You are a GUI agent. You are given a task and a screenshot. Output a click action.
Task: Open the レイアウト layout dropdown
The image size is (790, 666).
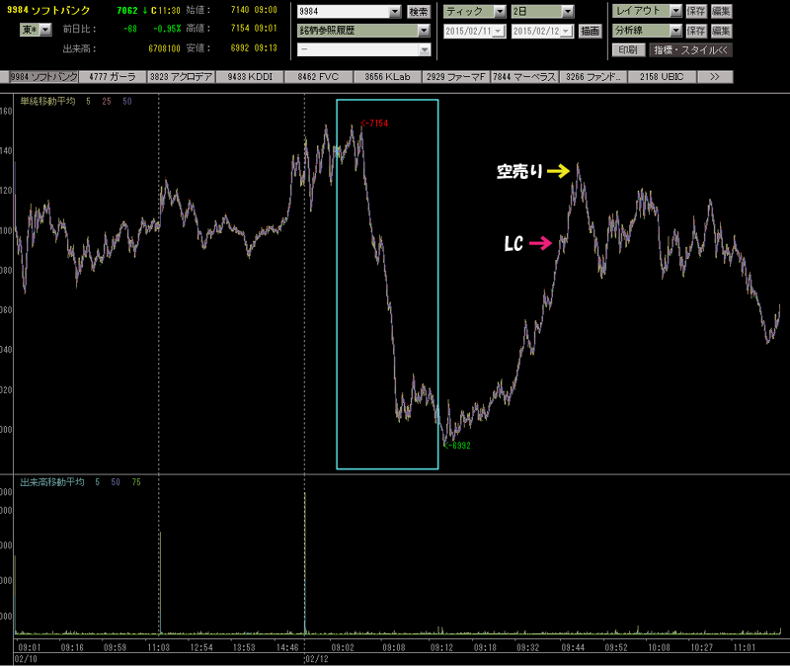pos(647,11)
